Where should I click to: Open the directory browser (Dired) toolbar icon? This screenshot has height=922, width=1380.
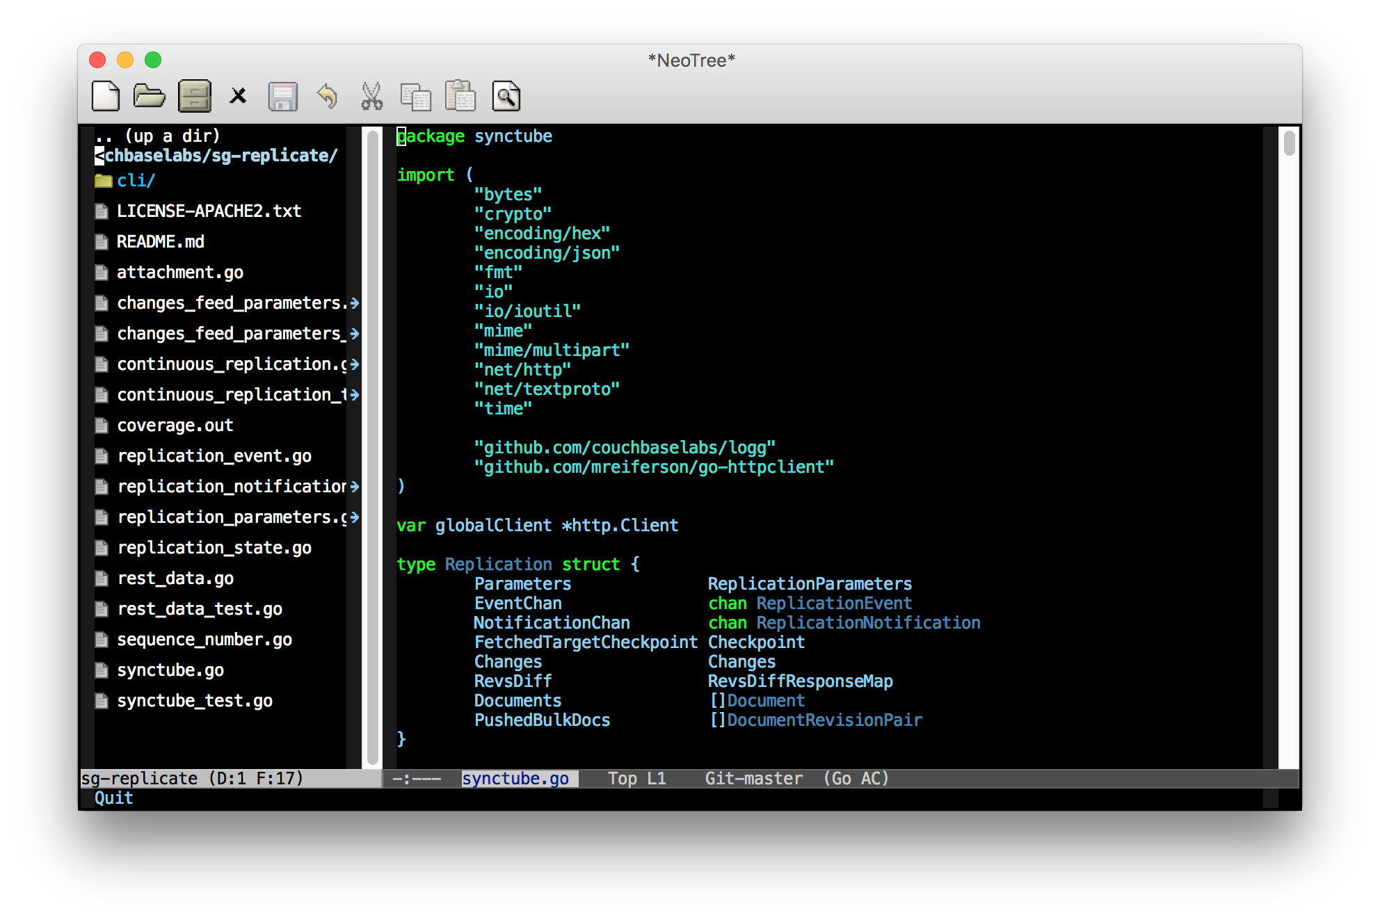(x=195, y=96)
